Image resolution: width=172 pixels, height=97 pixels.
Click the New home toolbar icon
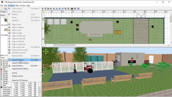(3, 9)
